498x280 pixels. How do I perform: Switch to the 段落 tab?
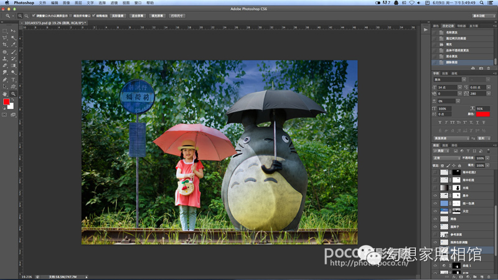pyautogui.click(x=445, y=73)
